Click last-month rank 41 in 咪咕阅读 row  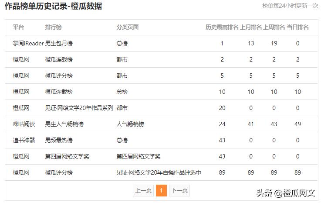[251, 124]
